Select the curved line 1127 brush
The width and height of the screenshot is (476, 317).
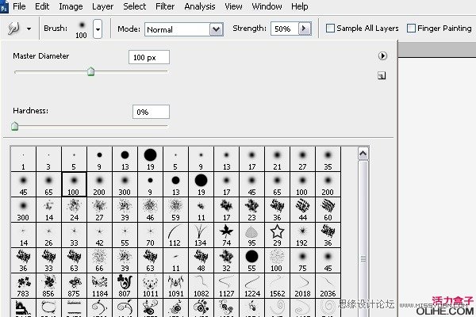(226, 286)
